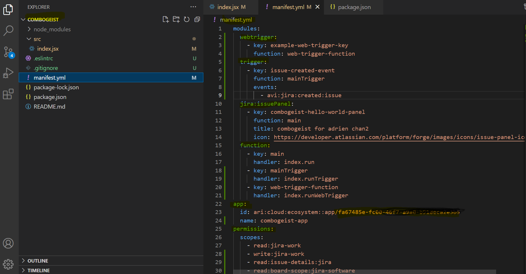Collapse all folders in explorer

point(197,19)
